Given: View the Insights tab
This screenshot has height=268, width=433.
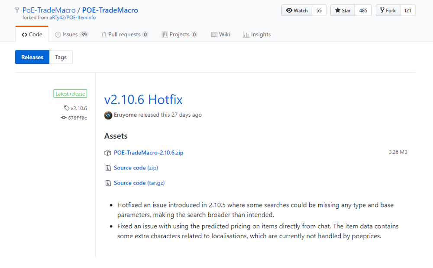Looking at the screenshot, I should [x=257, y=35].
